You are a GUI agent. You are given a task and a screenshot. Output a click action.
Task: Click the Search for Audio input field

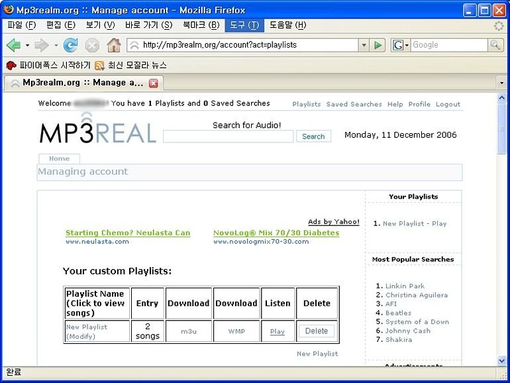click(229, 137)
